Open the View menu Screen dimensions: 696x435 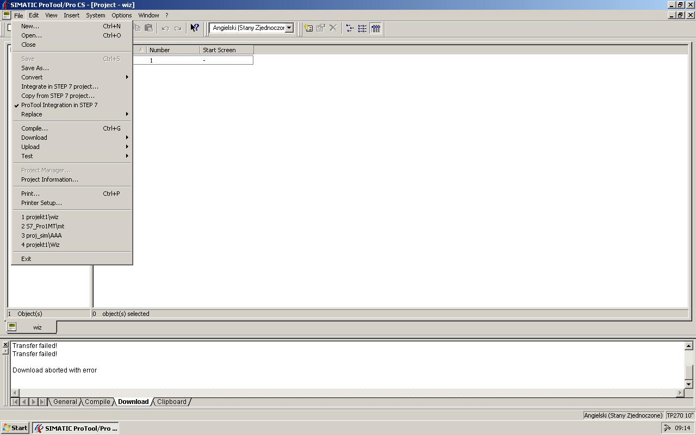(51, 15)
